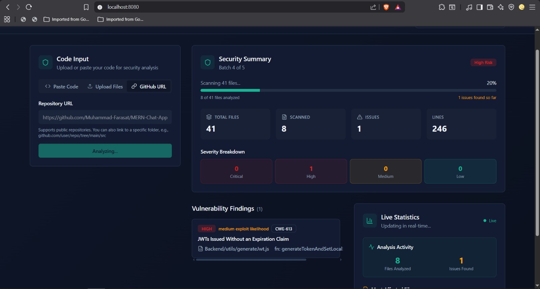Click the 'Batch 4 of 5' text

point(232,68)
